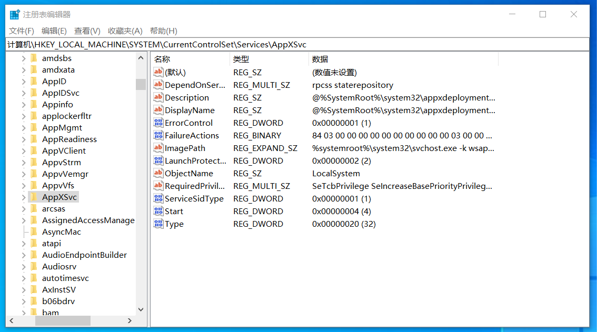Image resolution: width=597 pixels, height=332 pixels.
Task: Select the ErrorControl DWORD value icon
Action: (x=158, y=123)
